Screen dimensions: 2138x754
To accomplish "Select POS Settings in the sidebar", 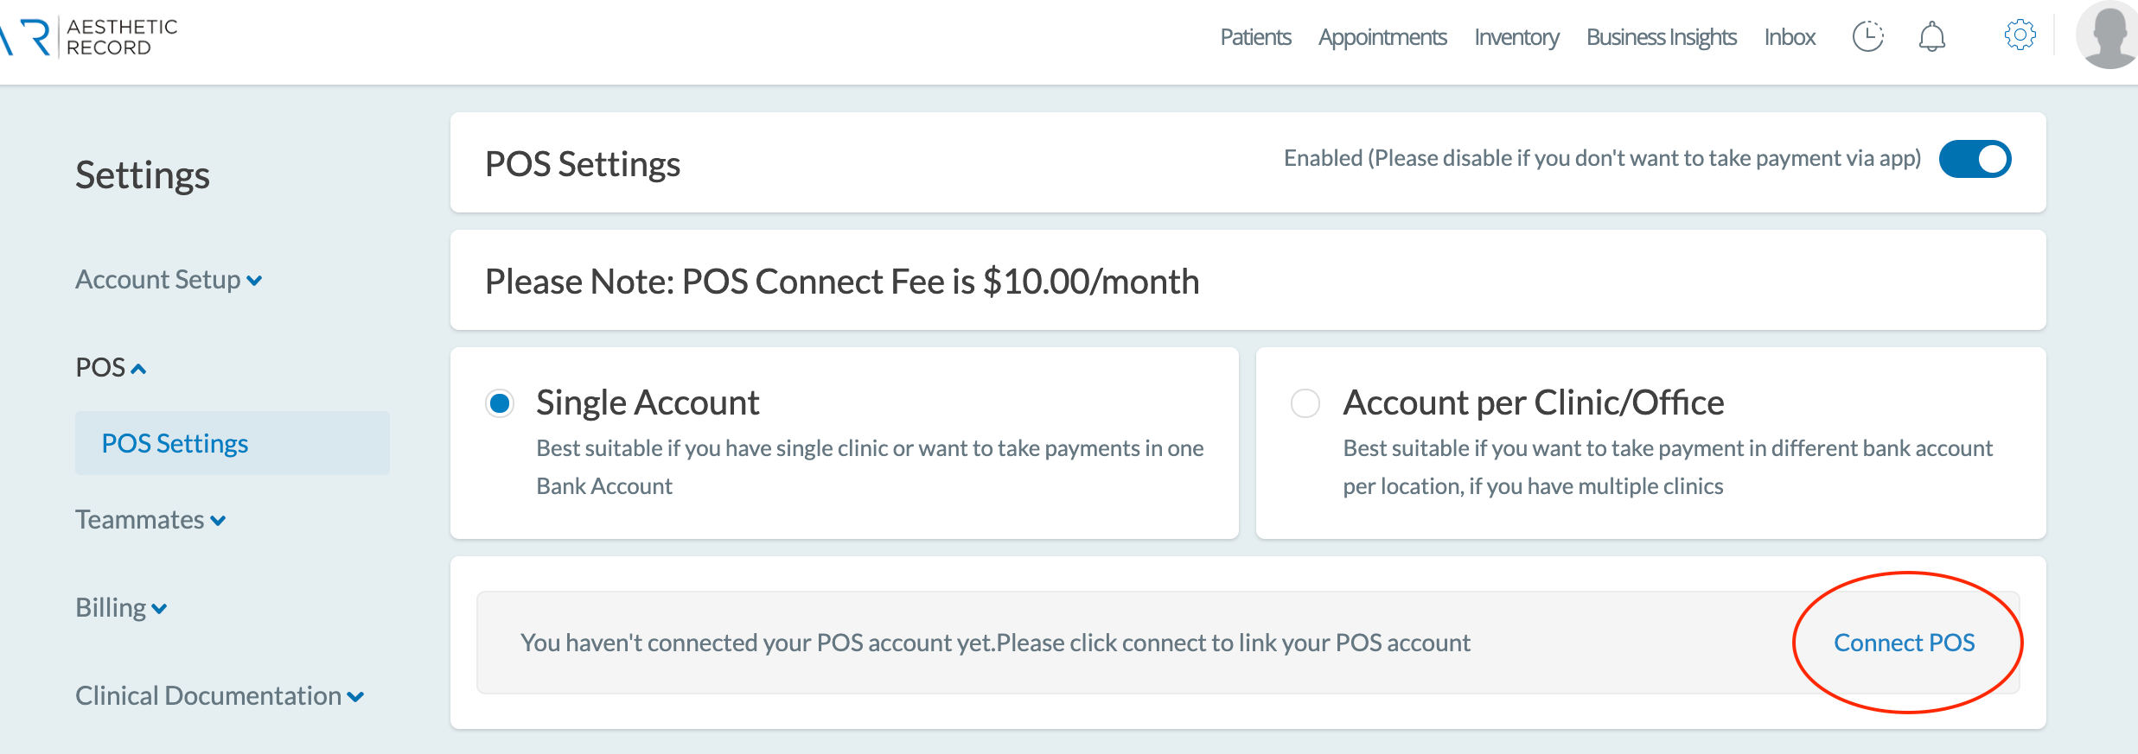I will coord(176,443).
